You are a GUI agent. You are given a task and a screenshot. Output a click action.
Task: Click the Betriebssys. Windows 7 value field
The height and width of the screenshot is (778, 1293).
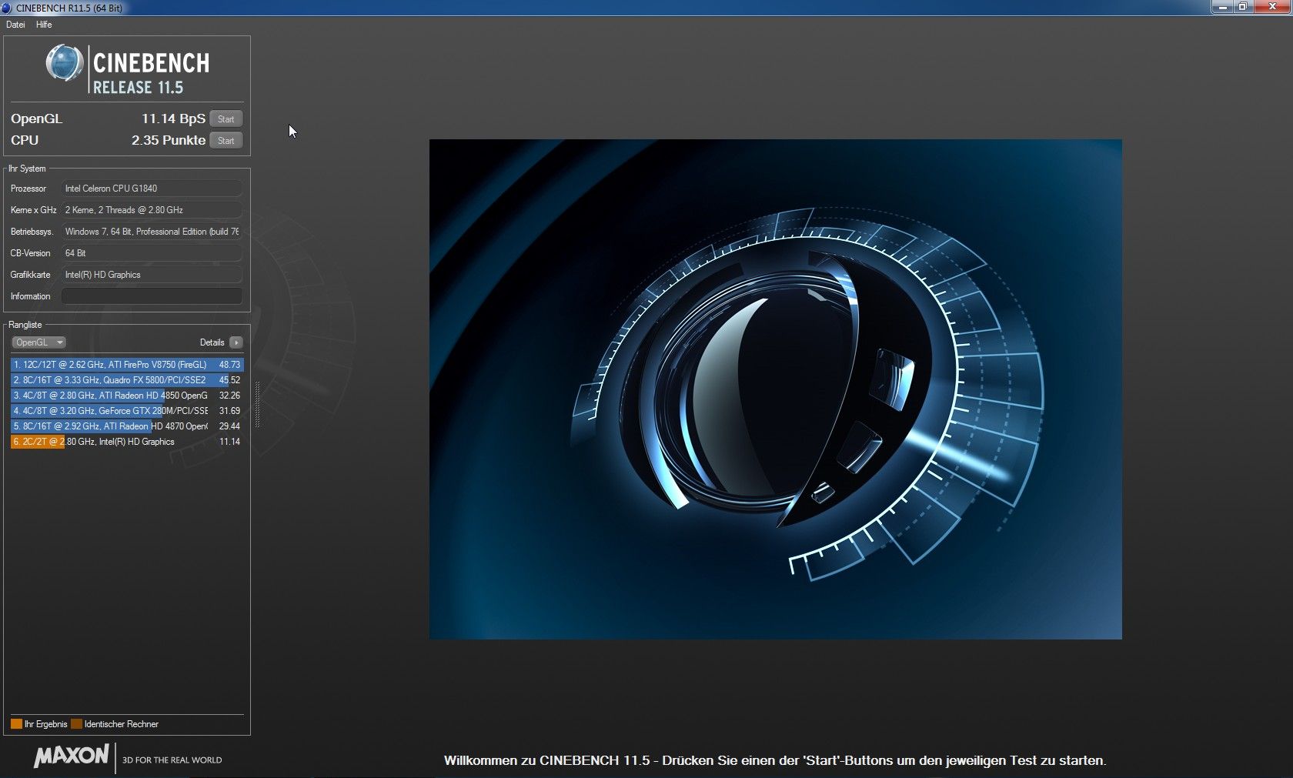pyautogui.click(x=152, y=232)
